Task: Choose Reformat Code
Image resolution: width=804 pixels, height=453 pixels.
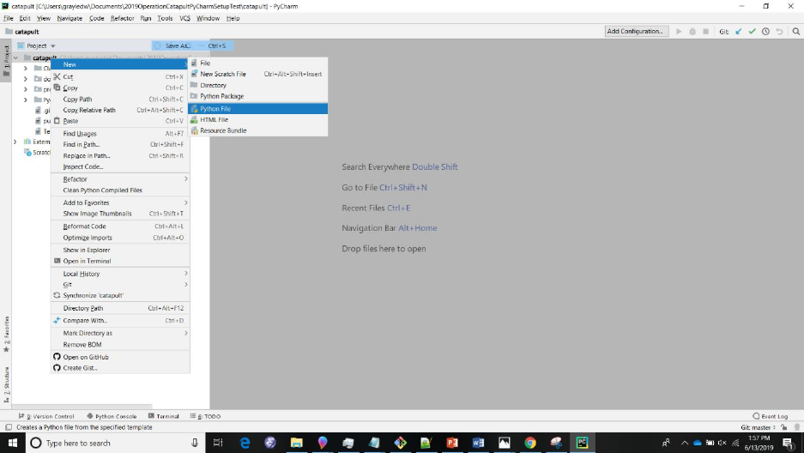Action: [x=120, y=226]
